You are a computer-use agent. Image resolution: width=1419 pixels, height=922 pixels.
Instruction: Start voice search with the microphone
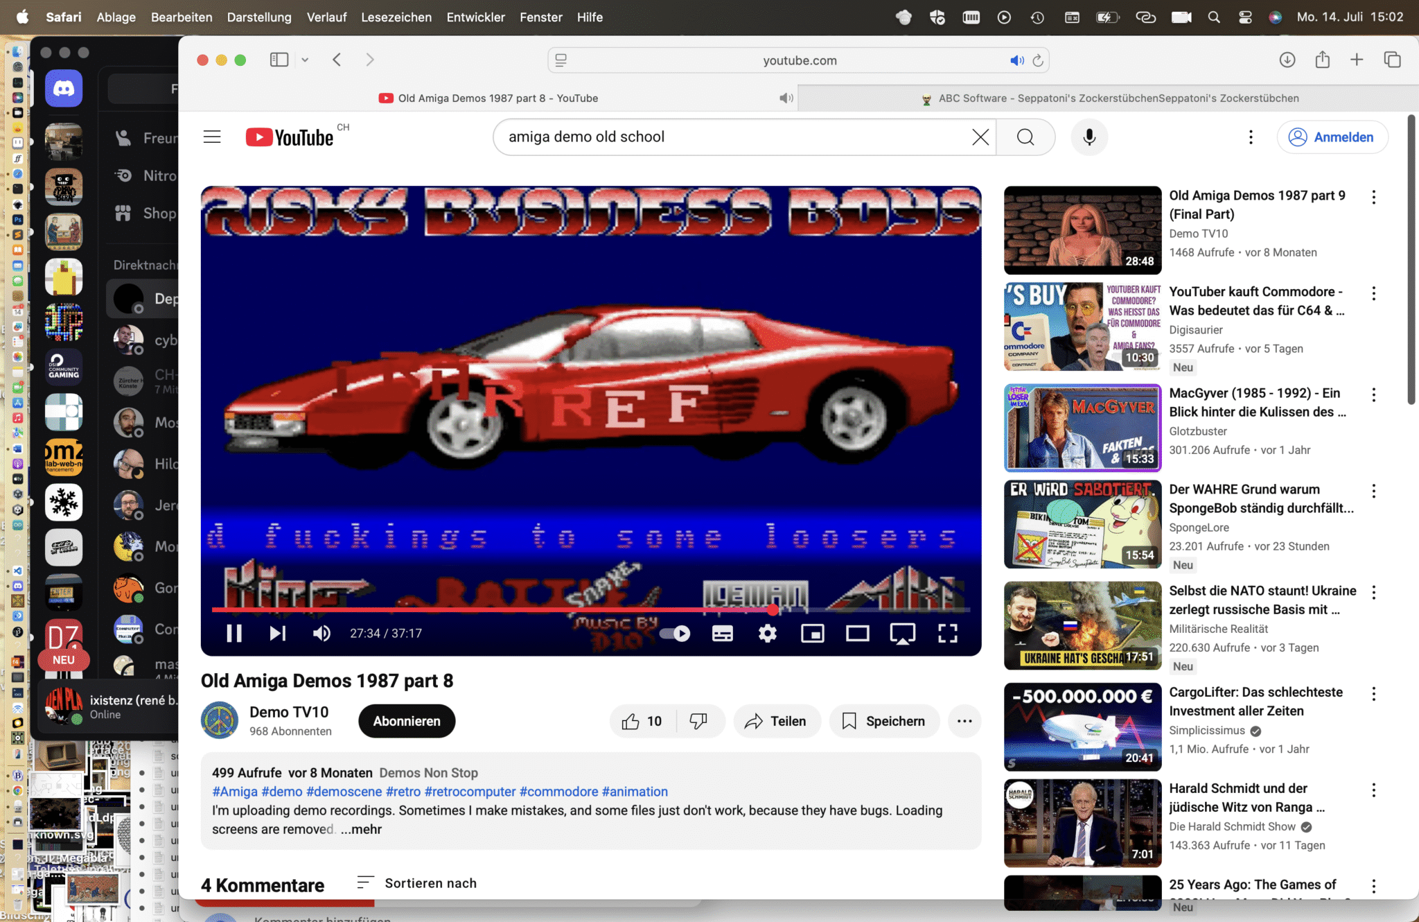1089,137
